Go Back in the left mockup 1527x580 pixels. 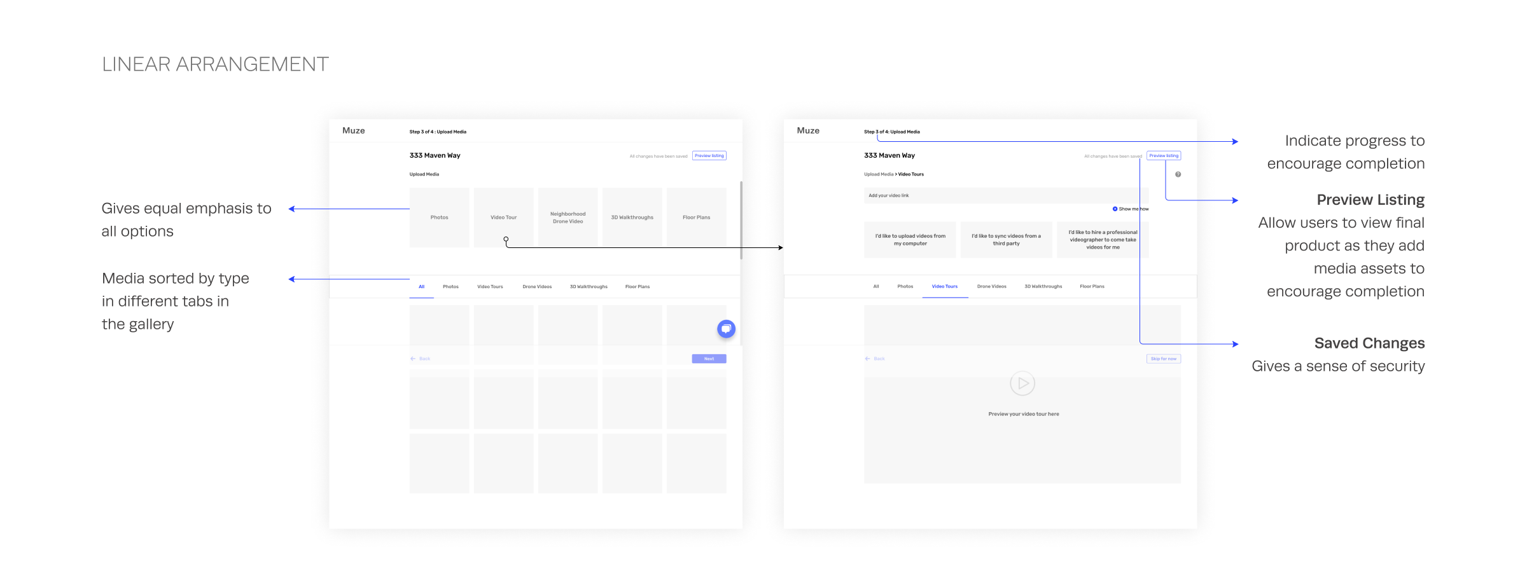[421, 359]
